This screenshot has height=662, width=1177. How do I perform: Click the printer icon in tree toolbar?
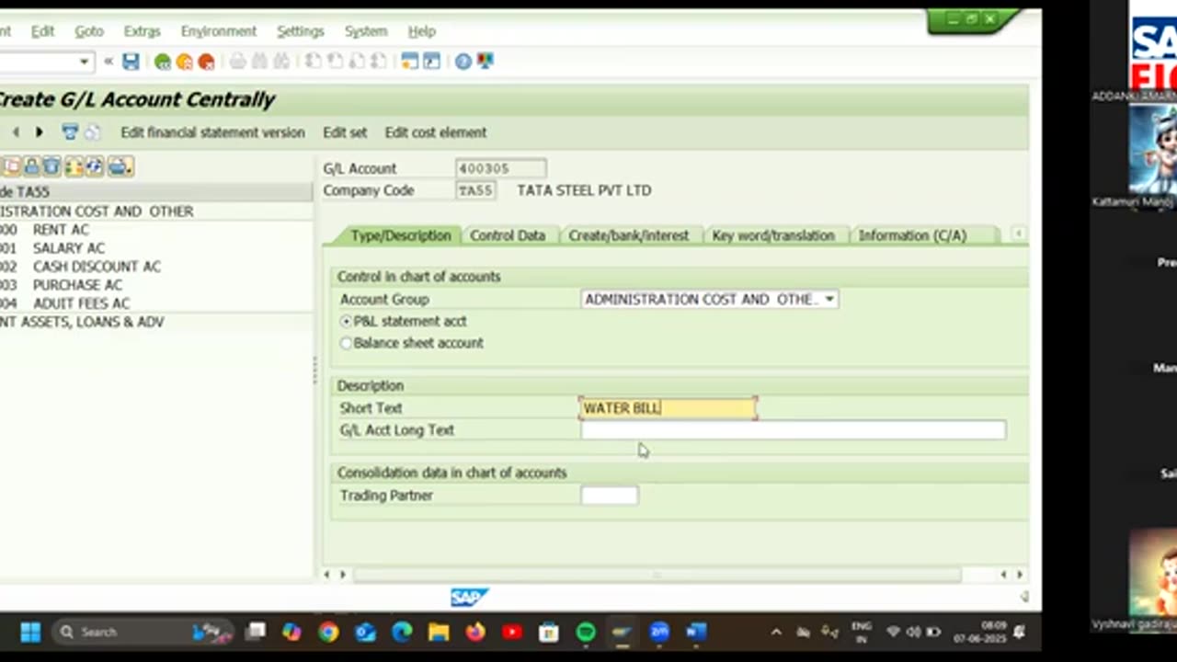(120, 166)
